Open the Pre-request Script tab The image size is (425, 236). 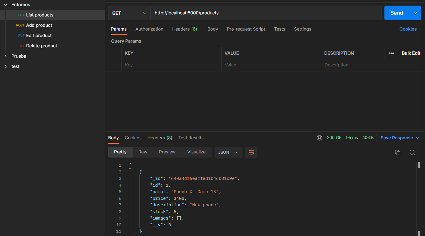pos(246,29)
